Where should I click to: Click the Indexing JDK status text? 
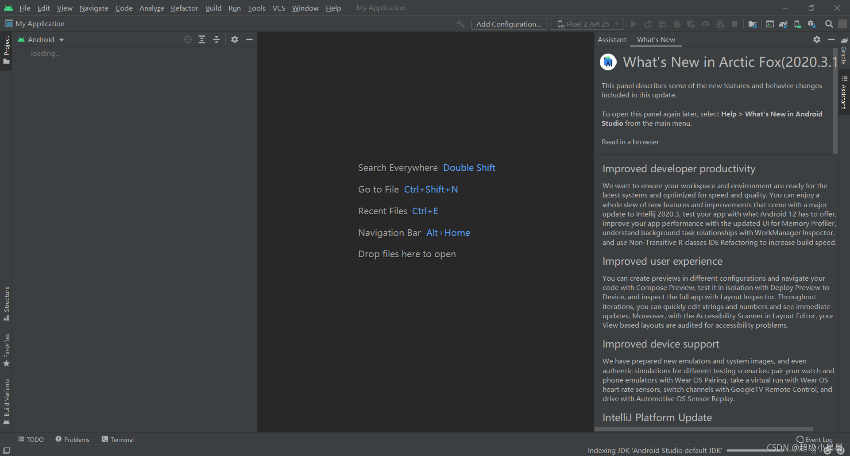click(x=655, y=450)
